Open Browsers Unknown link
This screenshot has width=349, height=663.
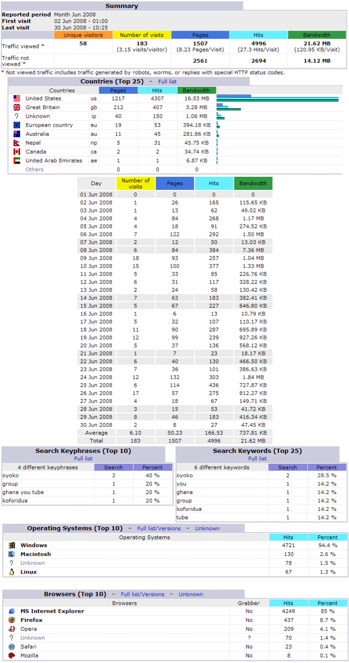pos(191,594)
